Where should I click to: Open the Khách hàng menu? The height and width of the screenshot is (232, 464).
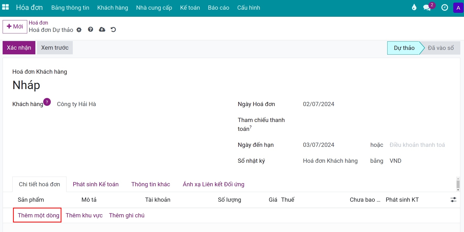click(113, 8)
